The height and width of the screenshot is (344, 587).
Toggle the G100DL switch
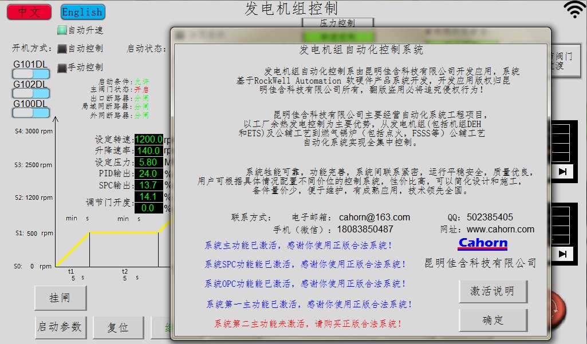31,113
